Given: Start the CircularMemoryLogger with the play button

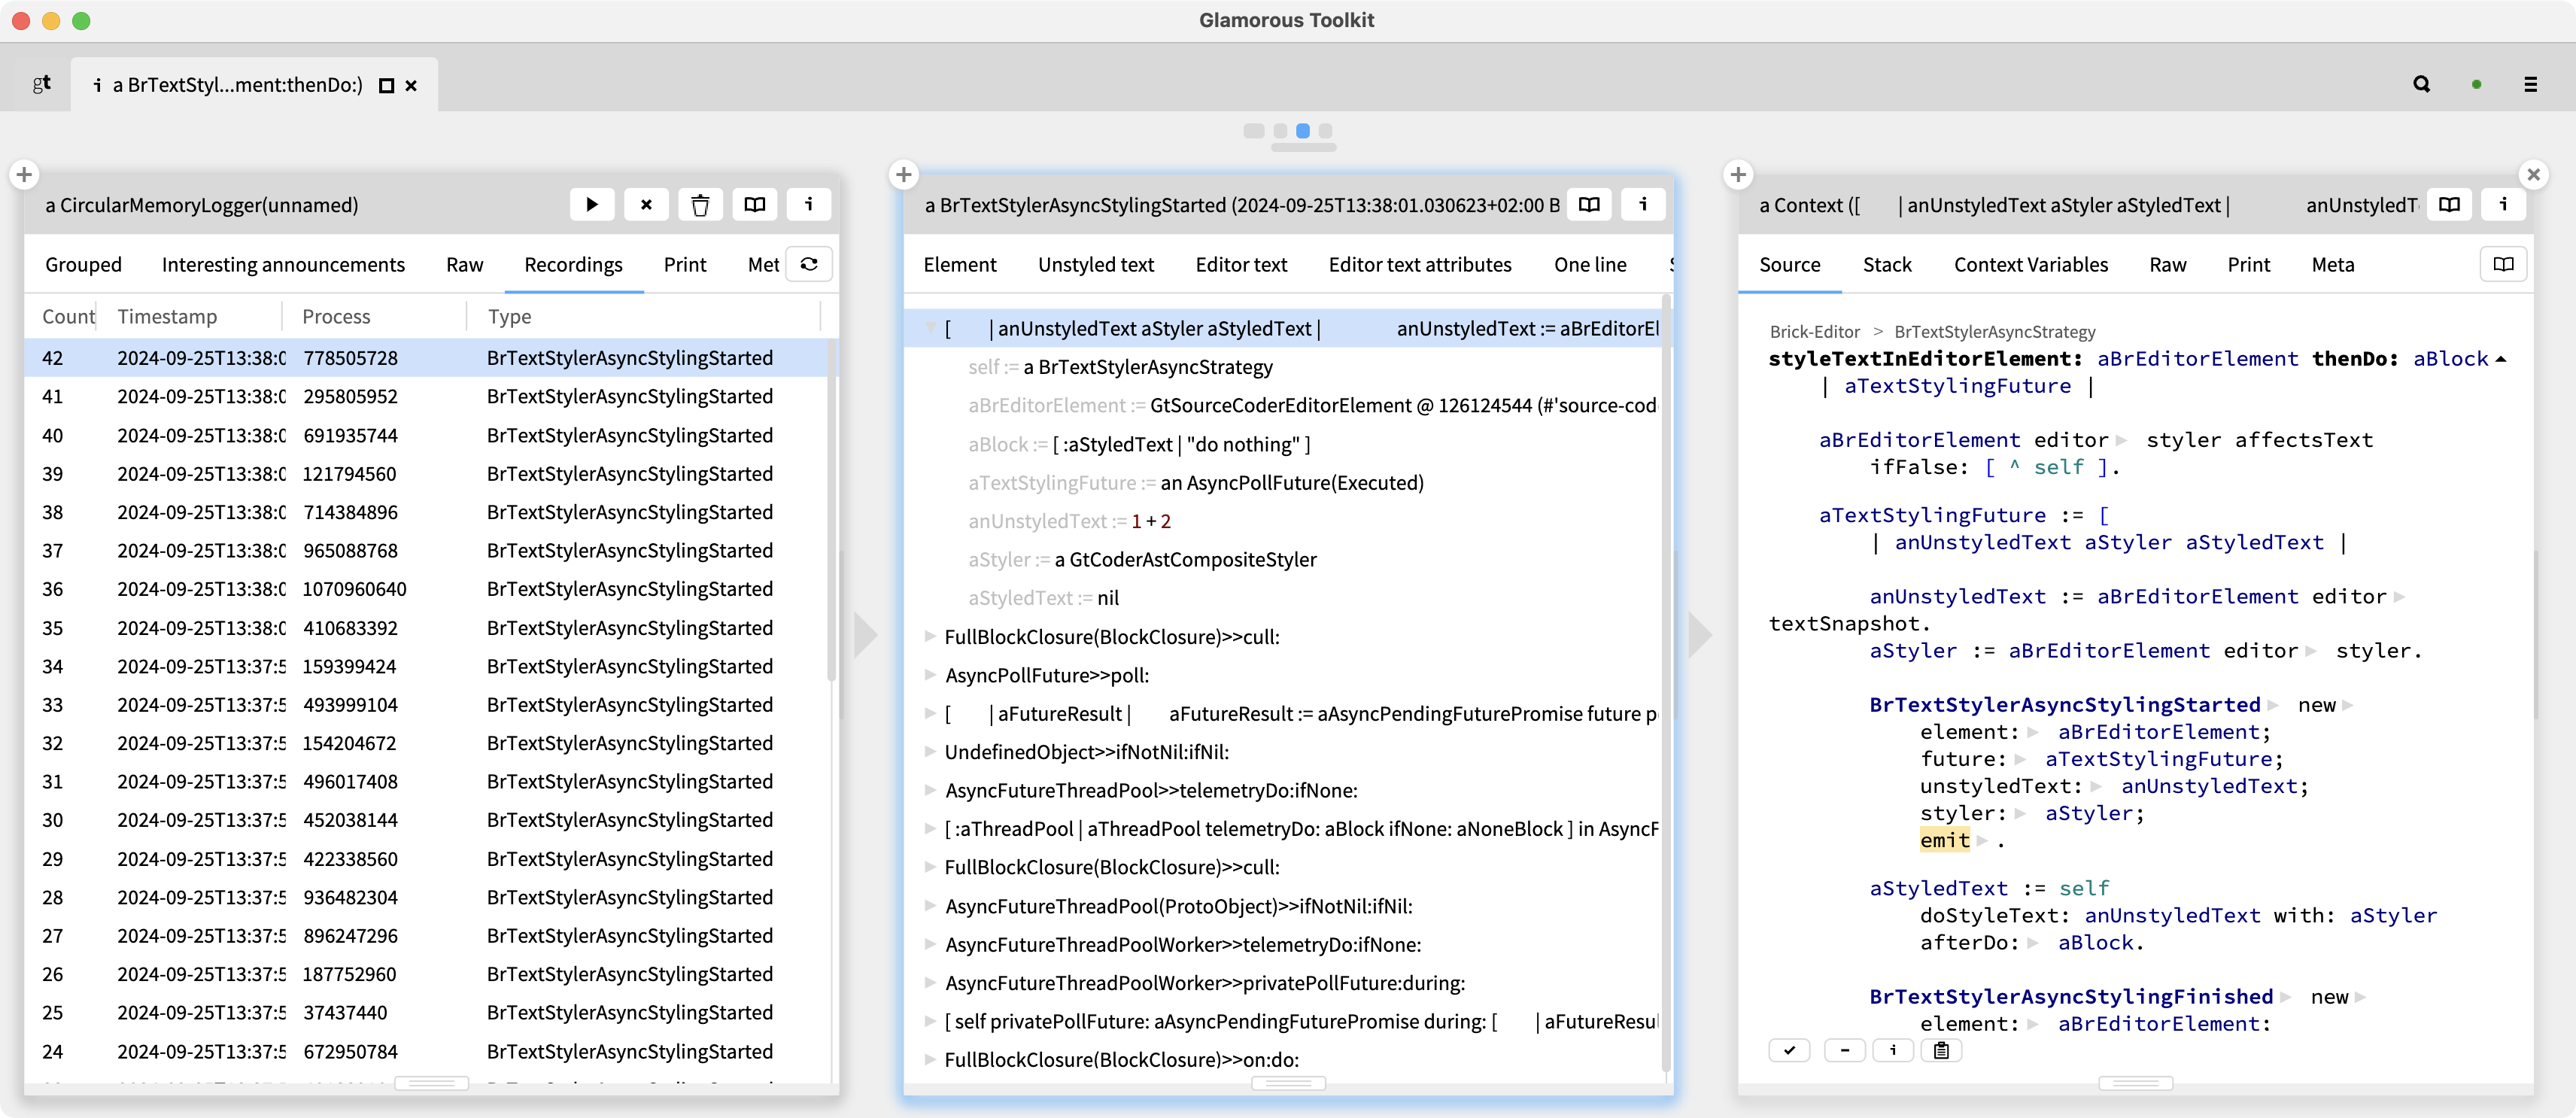Looking at the screenshot, I should coord(592,205).
